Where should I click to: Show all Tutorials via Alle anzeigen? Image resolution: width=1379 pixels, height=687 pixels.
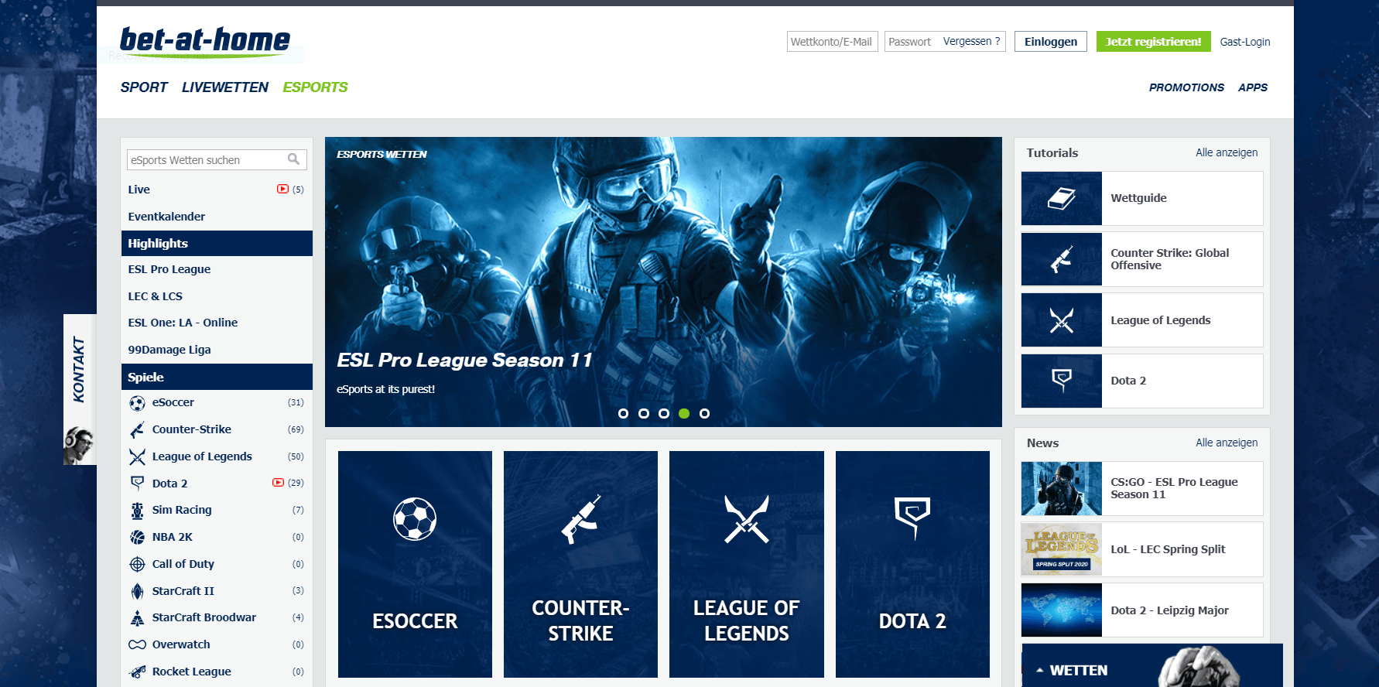(x=1227, y=152)
